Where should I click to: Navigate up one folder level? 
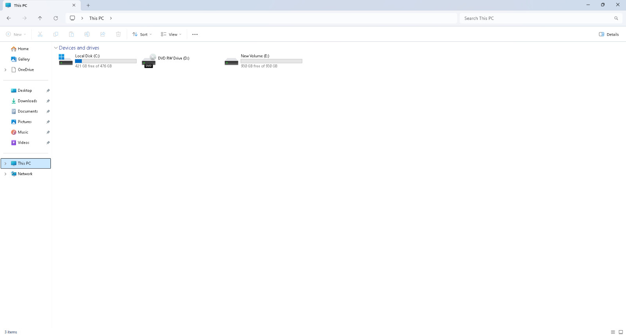(x=40, y=18)
